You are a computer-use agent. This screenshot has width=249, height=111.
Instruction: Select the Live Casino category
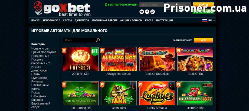tap(39, 78)
